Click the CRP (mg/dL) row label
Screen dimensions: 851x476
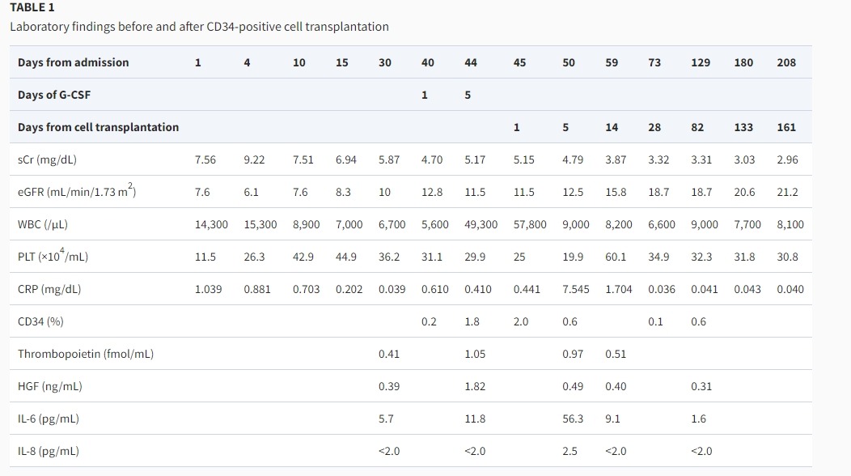[x=49, y=289]
